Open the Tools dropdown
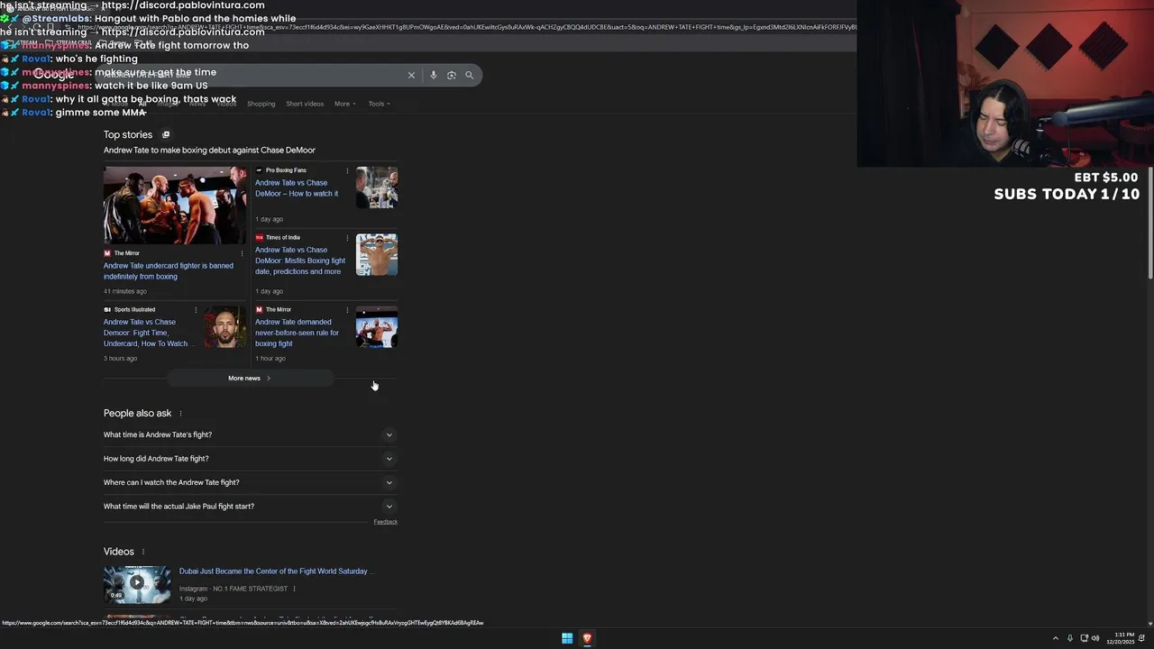 click(379, 104)
